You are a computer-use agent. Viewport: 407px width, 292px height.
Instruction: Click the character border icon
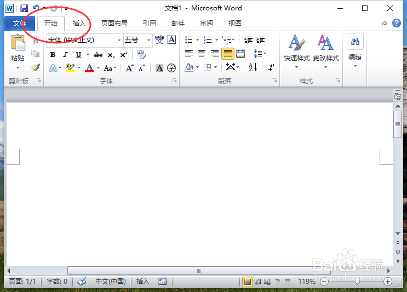click(x=171, y=39)
